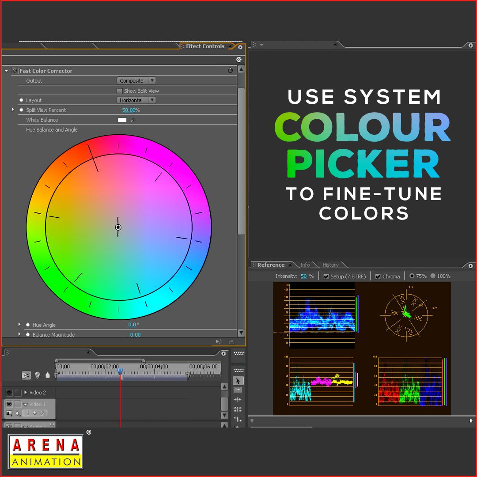Image resolution: width=477 pixels, height=477 pixels.
Task: Toggle Snap in the timeline
Action: 26,375
